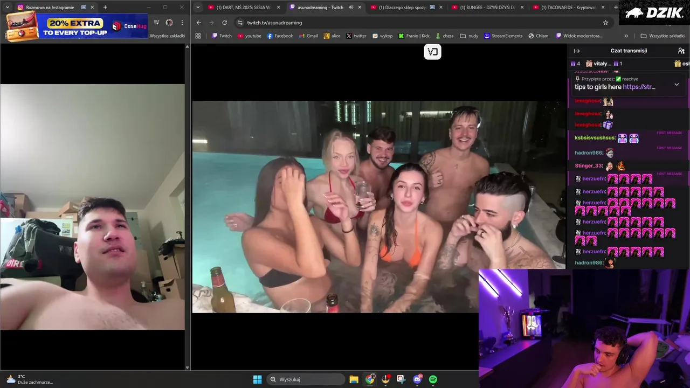Viewport: 690px width, 388px height.
Task: Open the chat community users icon
Action: pyautogui.click(x=681, y=51)
